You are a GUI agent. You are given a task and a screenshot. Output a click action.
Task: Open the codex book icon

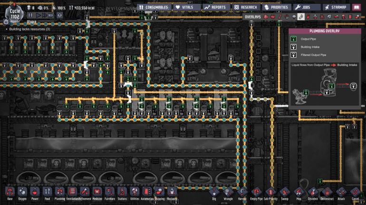(x=356, y=7)
